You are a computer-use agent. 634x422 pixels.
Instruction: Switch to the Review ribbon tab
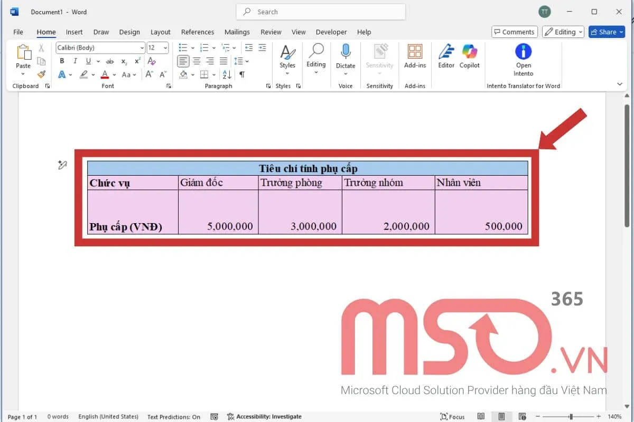click(271, 32)
